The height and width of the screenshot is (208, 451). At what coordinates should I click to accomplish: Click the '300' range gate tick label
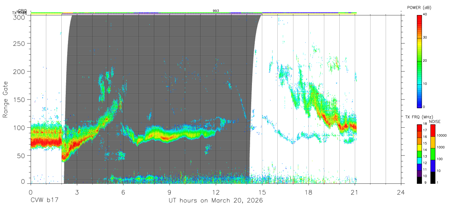pyautogui.click(x=19, y=17)
